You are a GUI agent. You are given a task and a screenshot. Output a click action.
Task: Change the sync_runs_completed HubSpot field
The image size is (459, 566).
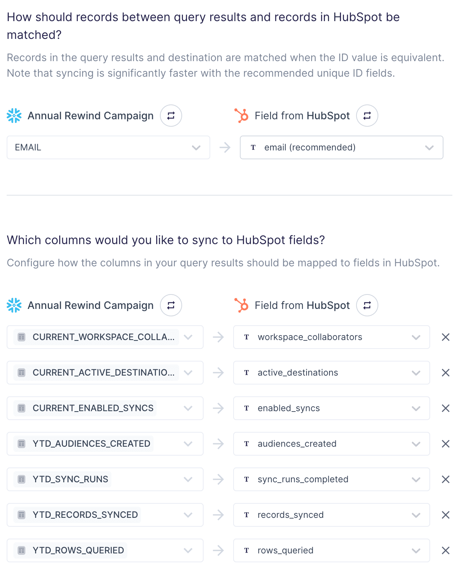click(331, 479)
